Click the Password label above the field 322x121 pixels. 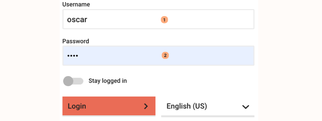pos(76,41)
